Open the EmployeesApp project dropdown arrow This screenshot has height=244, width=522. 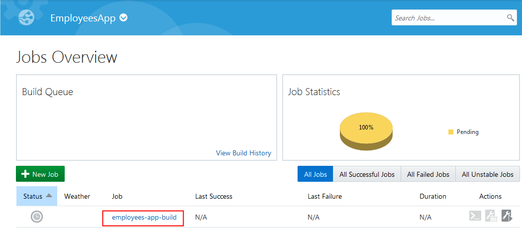click(x=123, y=18)
